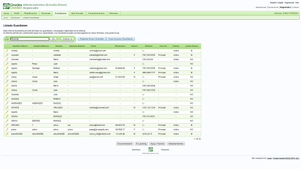The width and height of the screenshot is (301, 169).
Task: Edit the arturoPADRE guardian record
Action: pyautogui.click(x=7, y=134)
